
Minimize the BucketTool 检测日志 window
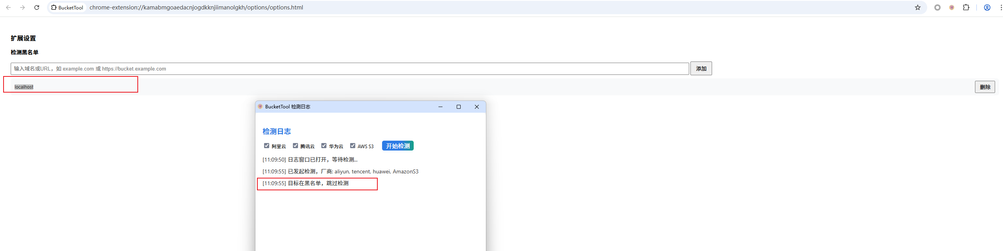click(441, 107)
